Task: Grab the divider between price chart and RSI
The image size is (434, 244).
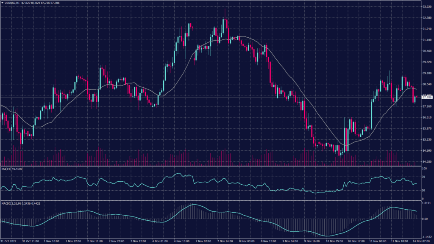Action: (212, 166)
